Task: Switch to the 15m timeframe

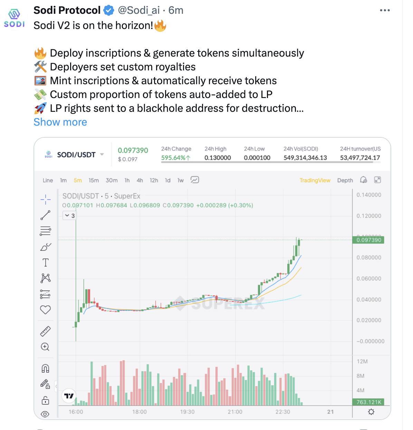Action: pos(94,180)
